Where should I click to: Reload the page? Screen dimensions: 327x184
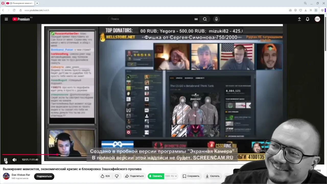pos(14,10)
